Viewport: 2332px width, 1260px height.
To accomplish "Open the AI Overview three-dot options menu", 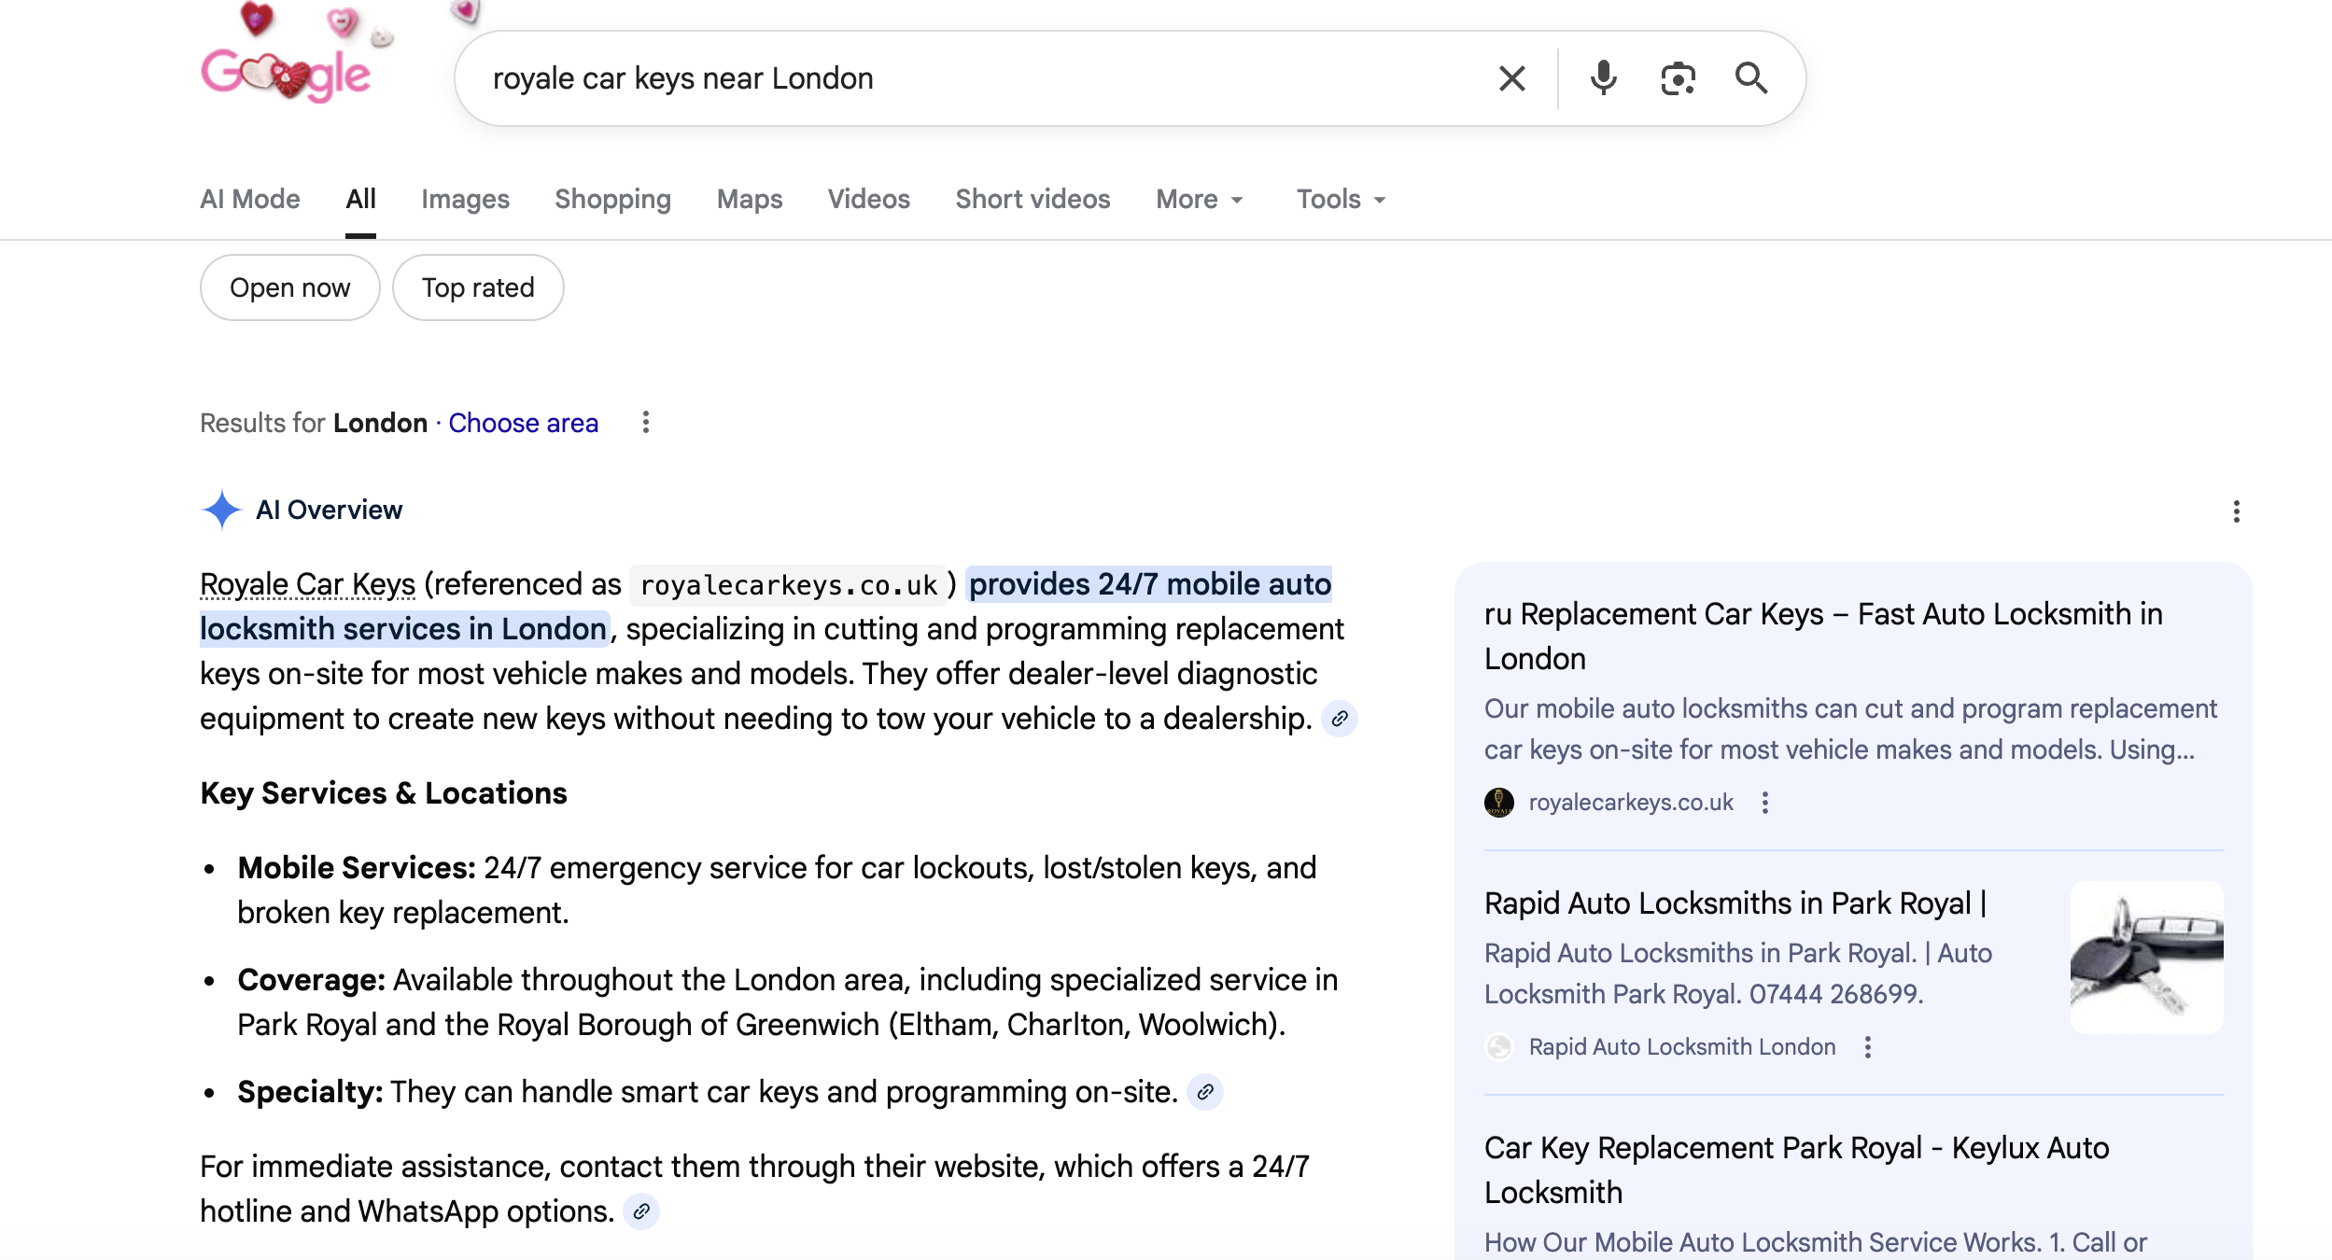I will click(2236, 511).
